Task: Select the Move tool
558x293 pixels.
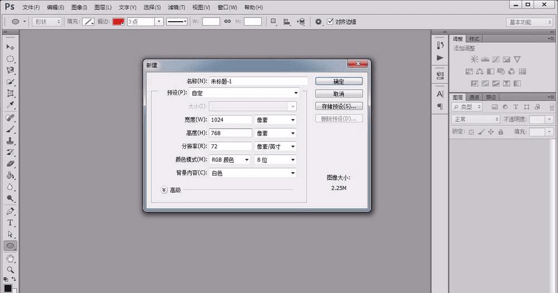Action: (x=10, y=47)
